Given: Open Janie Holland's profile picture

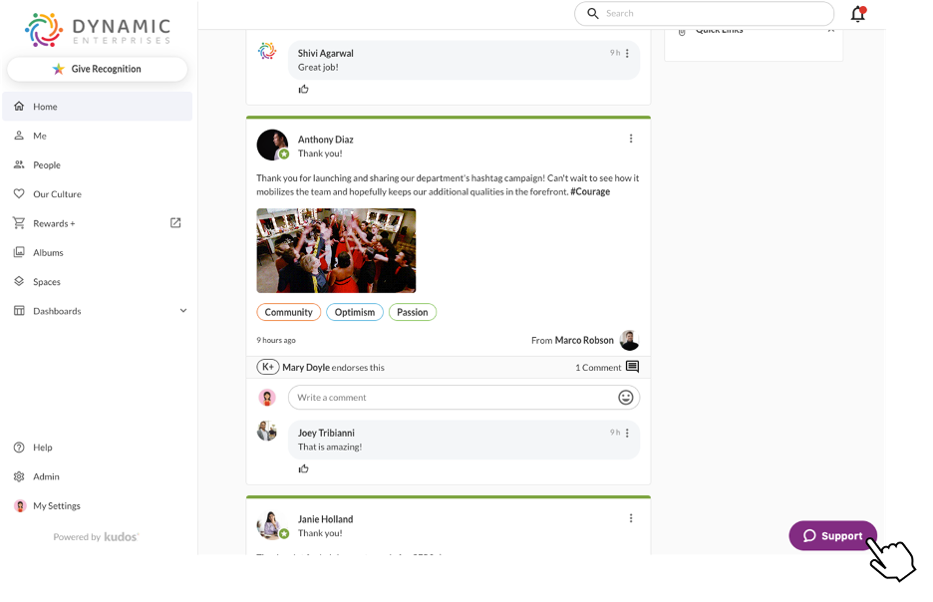Looking at the screenshot, I should (272, 524).
